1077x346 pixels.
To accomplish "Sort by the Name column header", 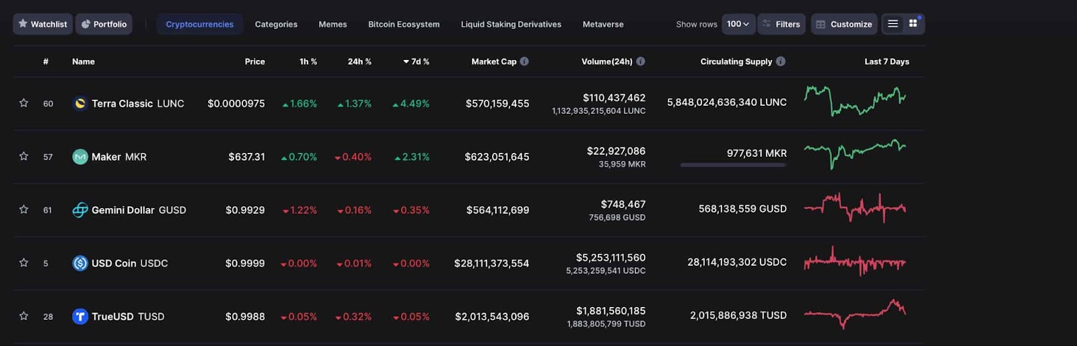I will tap(83, 61).
